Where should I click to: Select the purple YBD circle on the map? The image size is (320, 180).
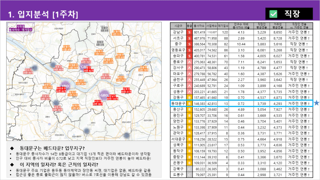[x=65, y=86]
